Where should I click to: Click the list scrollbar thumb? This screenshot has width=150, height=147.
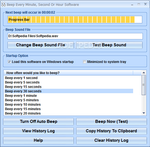144,85
